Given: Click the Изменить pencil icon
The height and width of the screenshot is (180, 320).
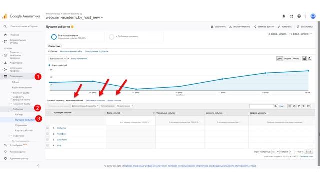Looking at the screenshot, I should (279, 27).
